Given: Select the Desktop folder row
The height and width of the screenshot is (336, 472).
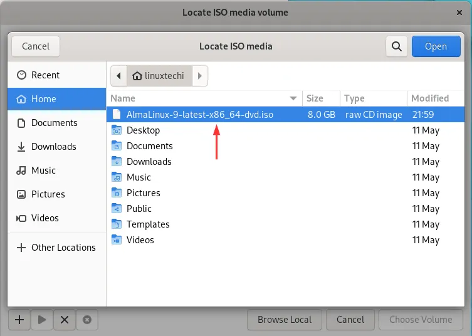Looking at the screenshot, I should point(285,130).
